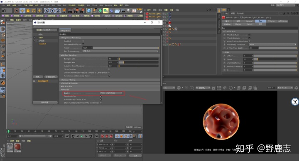
Task: Adjust GI Max Trace Depth slider
Action: pos(278,48)
